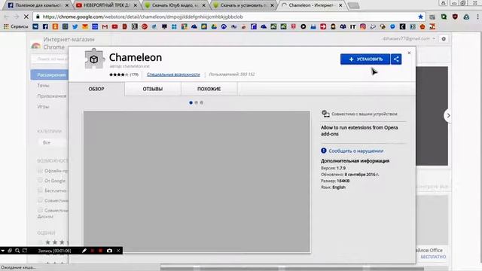Open the Все categories dropdown
Image resolution: width=482 pixels, height=271 pixels.
coord(53,142)
